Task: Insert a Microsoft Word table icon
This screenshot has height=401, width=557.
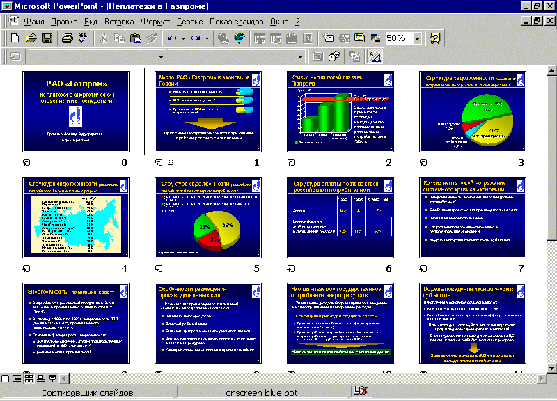Action: (259, 38)
